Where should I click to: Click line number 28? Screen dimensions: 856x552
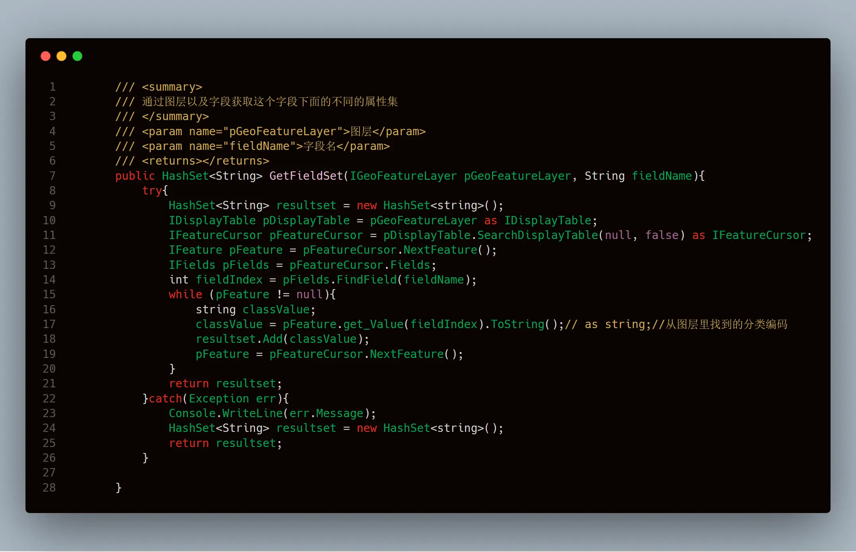click(x=49, y=488)
